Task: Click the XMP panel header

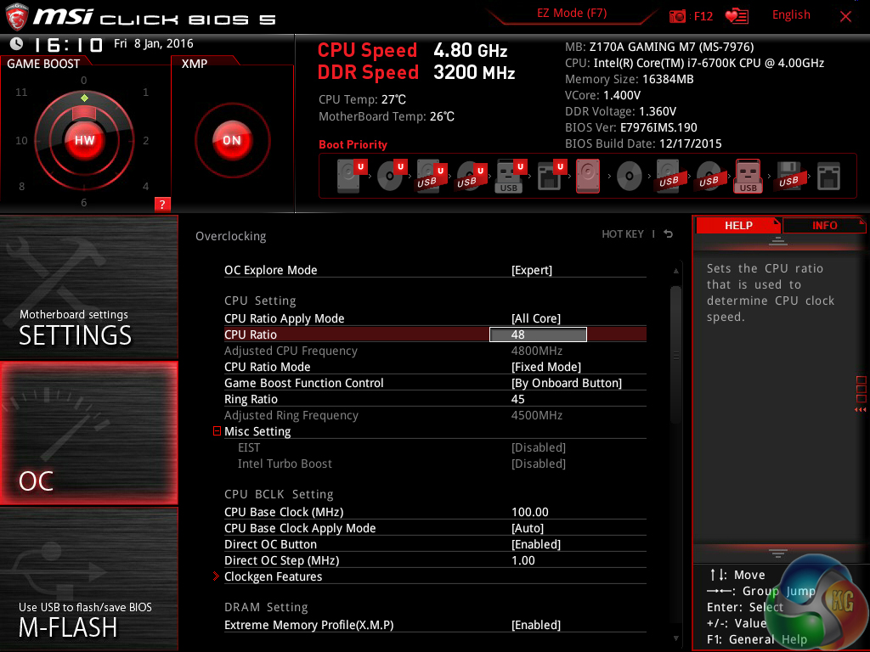Action: click(195, 64)
